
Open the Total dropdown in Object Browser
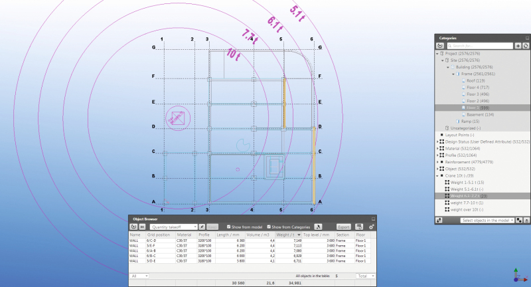click(x=366, y=276)
